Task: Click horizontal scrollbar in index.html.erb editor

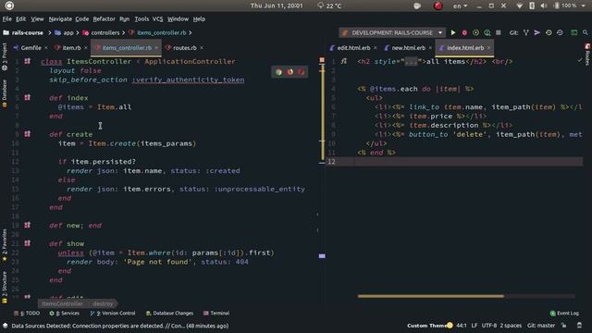Action: coord(431,296)
